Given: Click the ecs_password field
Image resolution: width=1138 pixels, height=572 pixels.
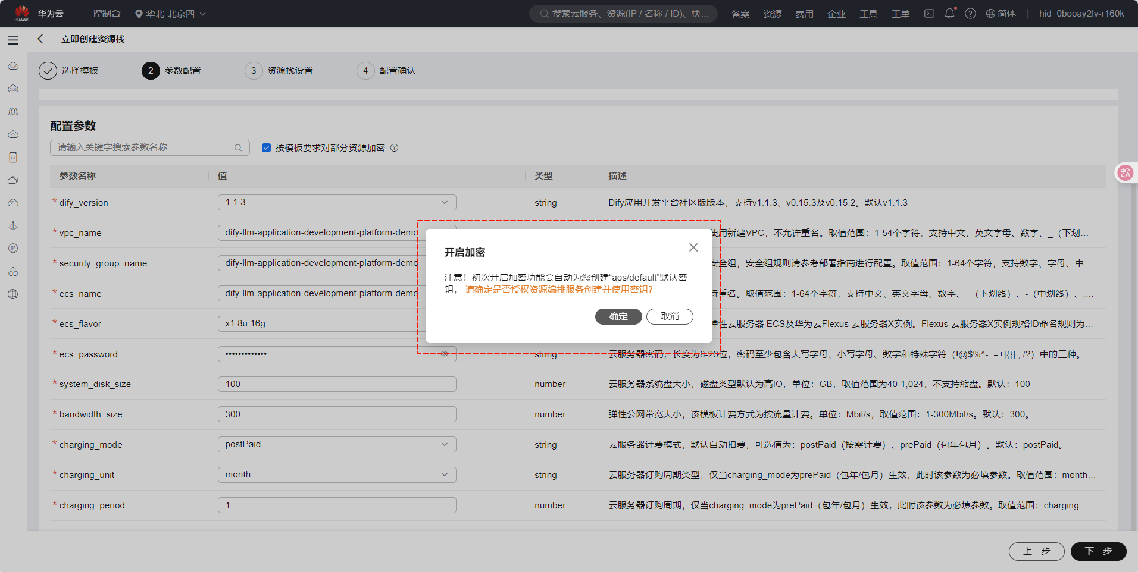Looking at the screenshot, I should coord(337,354).
